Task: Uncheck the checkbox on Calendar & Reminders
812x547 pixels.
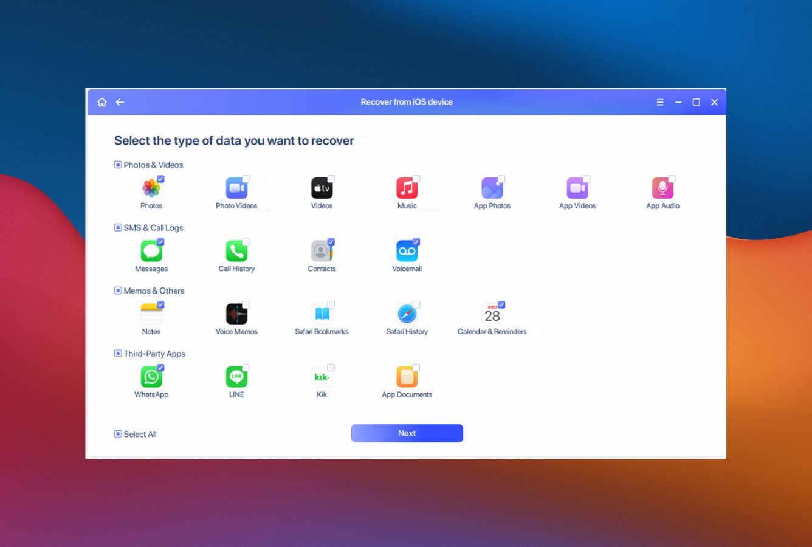Action: [x=501, y=305]
